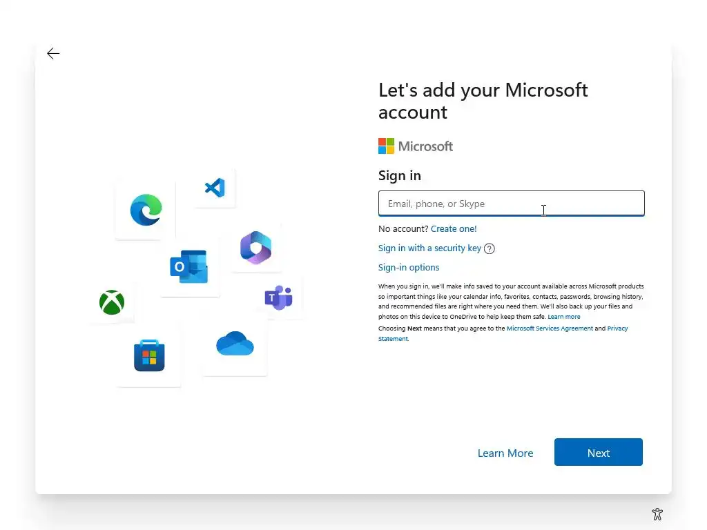The height and width of the screenshot is (530, 707).
Task: Open the small Learn more link
Action: [564, 316]
